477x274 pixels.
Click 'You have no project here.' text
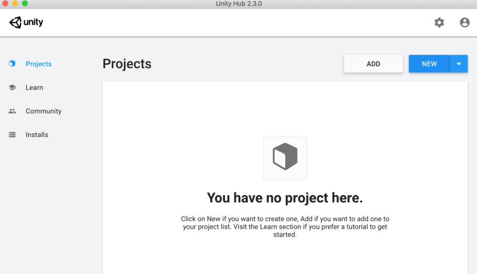coord(285,198)
